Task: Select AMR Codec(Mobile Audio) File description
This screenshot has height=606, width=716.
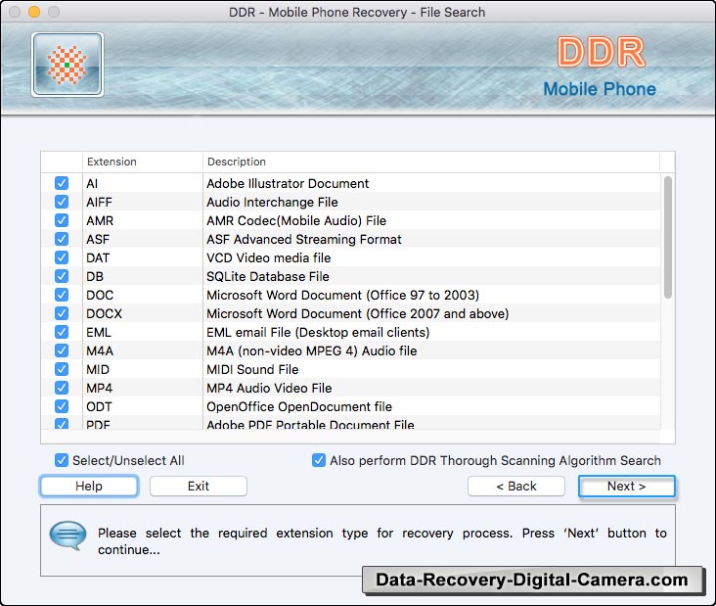Action: 296,220
